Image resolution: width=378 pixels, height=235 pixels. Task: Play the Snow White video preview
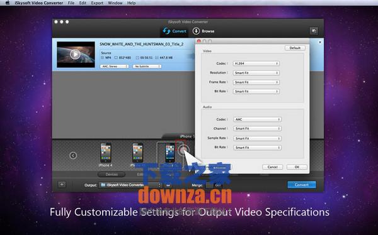point(75,55)
